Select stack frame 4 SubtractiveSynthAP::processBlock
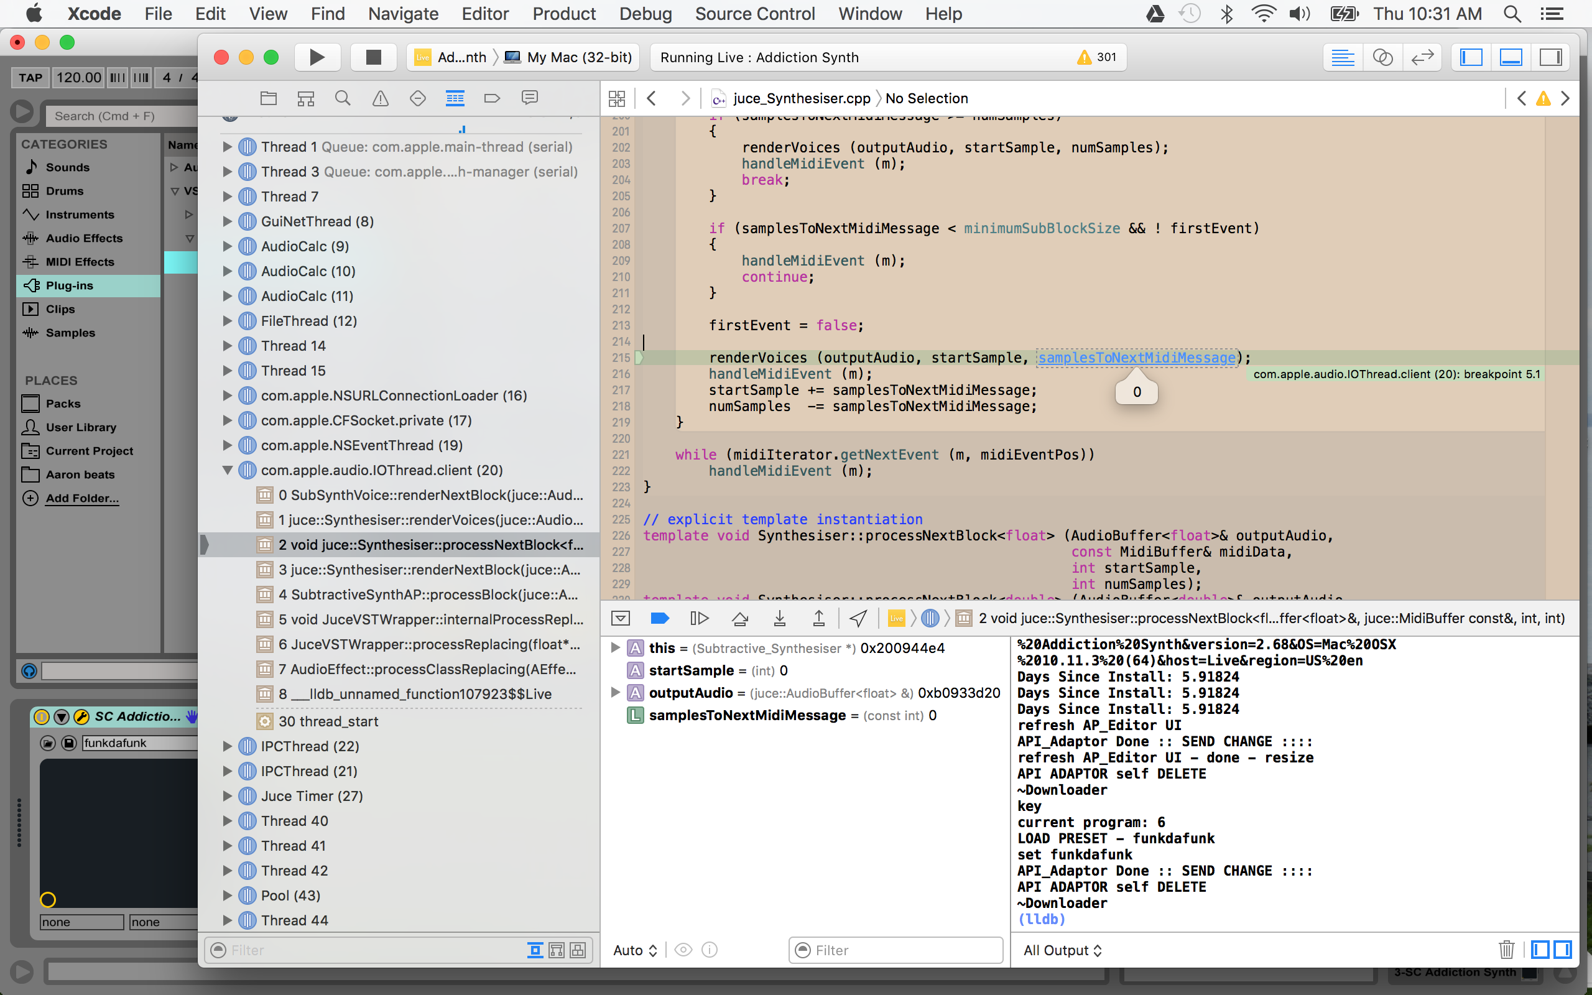Image resolution: width=1592 pixels, height=995 pixels. coord(428,595)
